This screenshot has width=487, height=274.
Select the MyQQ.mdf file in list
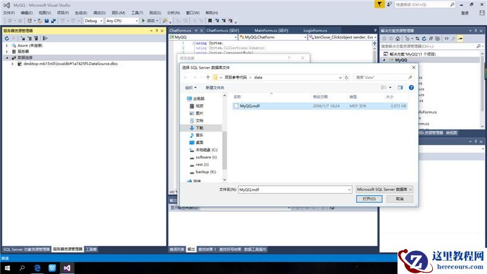pos(249,106)
